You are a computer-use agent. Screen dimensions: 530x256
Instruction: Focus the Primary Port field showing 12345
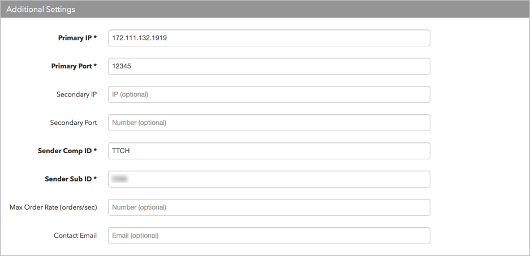click(x=269, y=66)
